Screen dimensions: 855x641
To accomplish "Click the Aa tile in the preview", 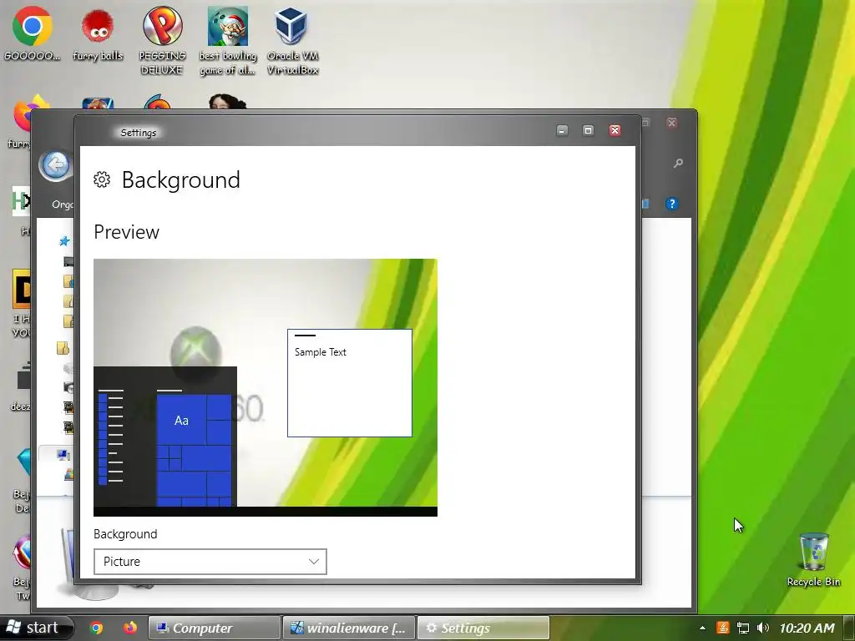I will [x=181, y=421].
